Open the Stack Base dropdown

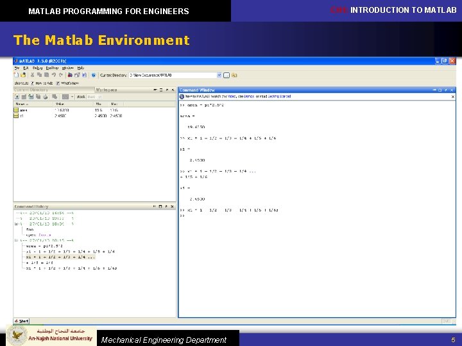tap(94, 97)
